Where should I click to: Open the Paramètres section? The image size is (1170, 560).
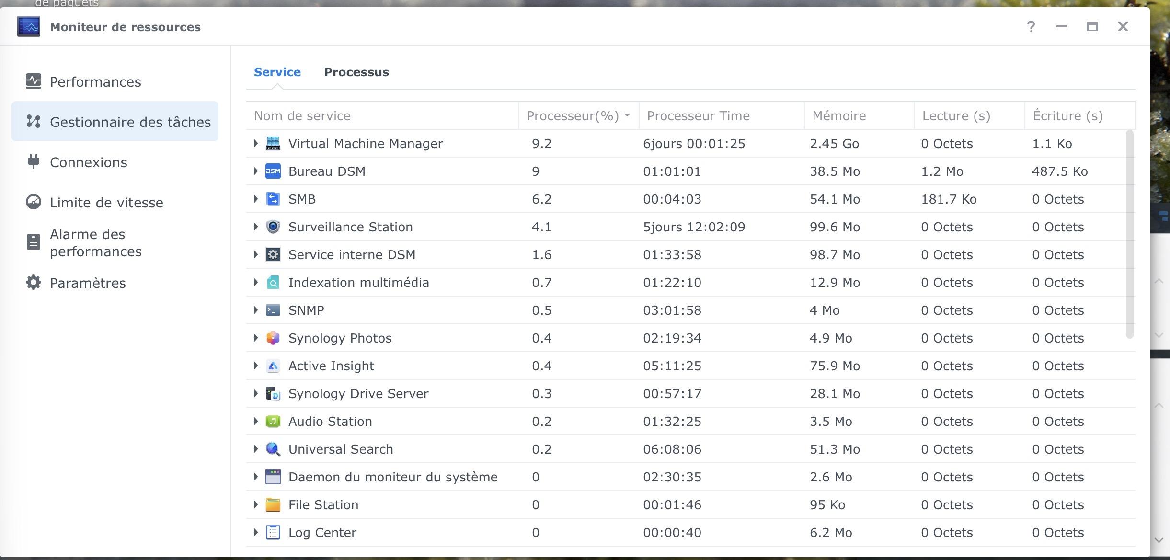click(x=115, y=283)
